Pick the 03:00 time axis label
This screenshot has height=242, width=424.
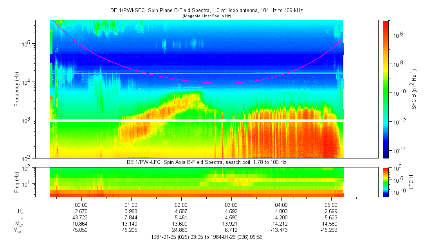coord(231,205)
